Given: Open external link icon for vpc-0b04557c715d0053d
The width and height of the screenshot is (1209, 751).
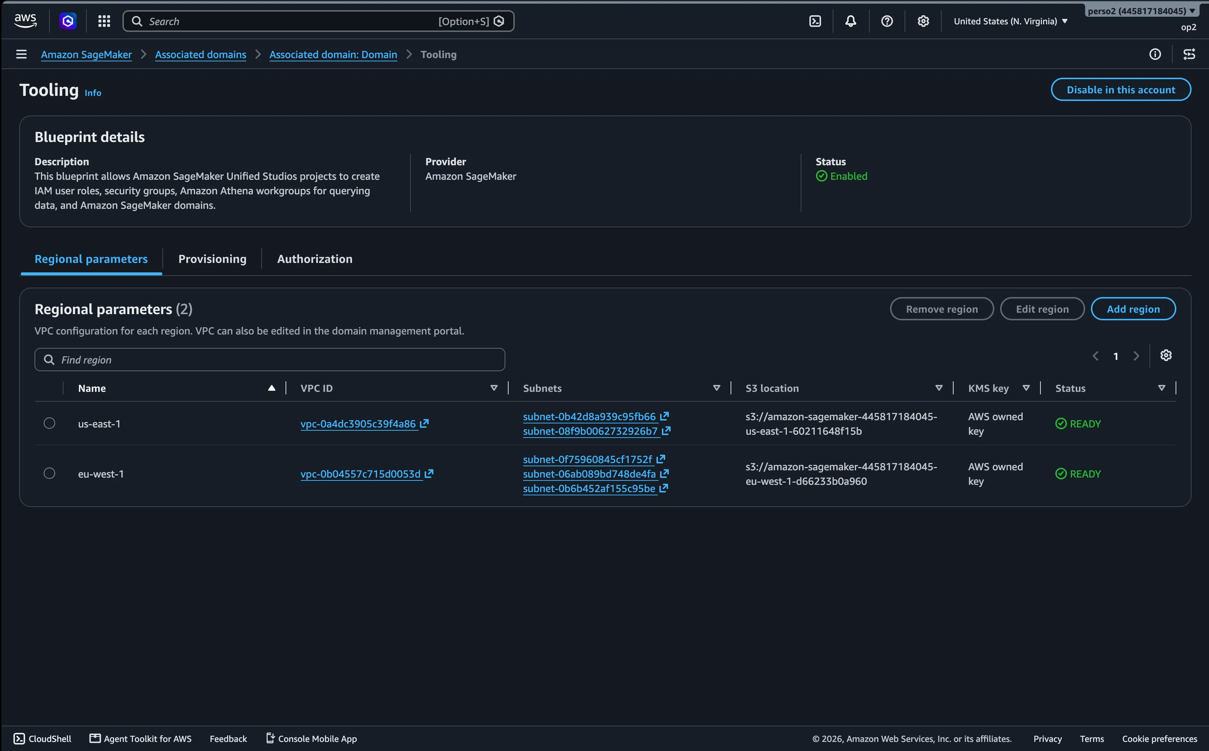Looking at the screenshot, I should click(429, 473).
